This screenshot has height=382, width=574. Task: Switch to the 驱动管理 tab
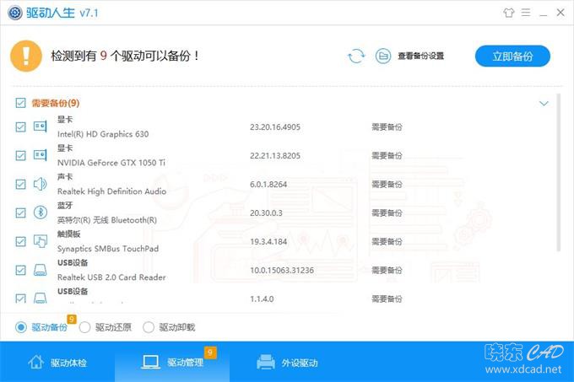[x=172, y=362]
